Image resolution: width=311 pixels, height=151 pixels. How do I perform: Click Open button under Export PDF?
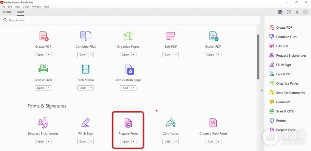[x=210, y=55]
